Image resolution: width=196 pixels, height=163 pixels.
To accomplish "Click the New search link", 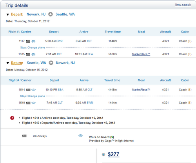I will 183,5.
